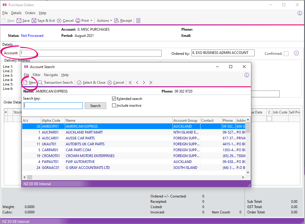Jump to last record navigation arrow
Screen dimensions: 305x224
(151, 83)
